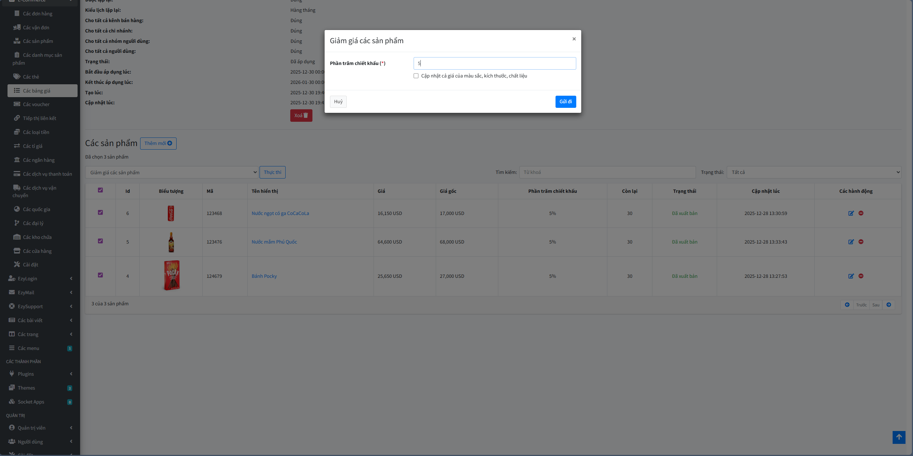Click the Phần trăm chiết khấu input field

click(494, 64)
